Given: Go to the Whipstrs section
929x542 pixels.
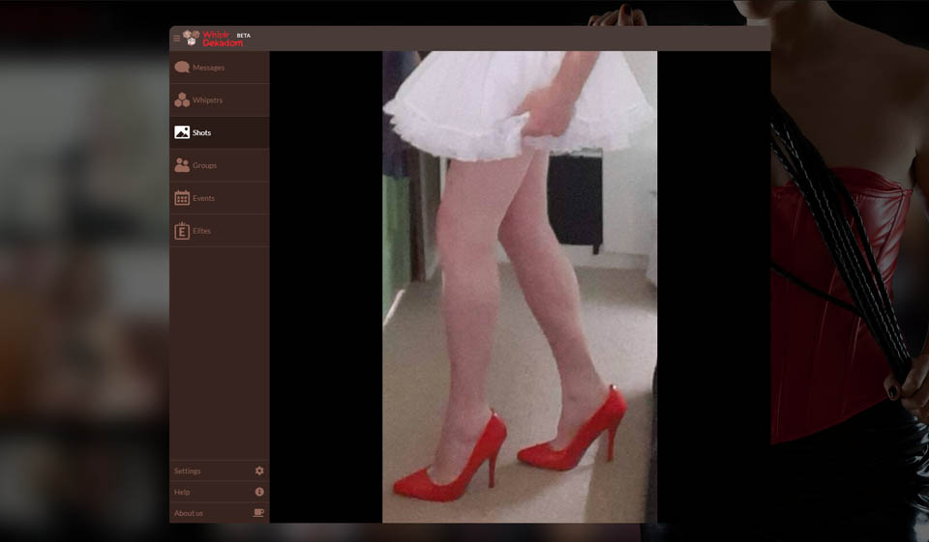Looking at the screenshot, I should tap(207, 100).
